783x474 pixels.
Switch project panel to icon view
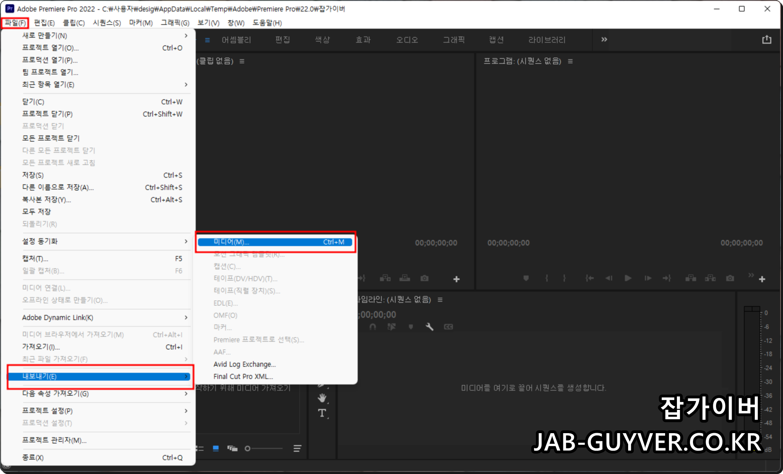(216, 448)
